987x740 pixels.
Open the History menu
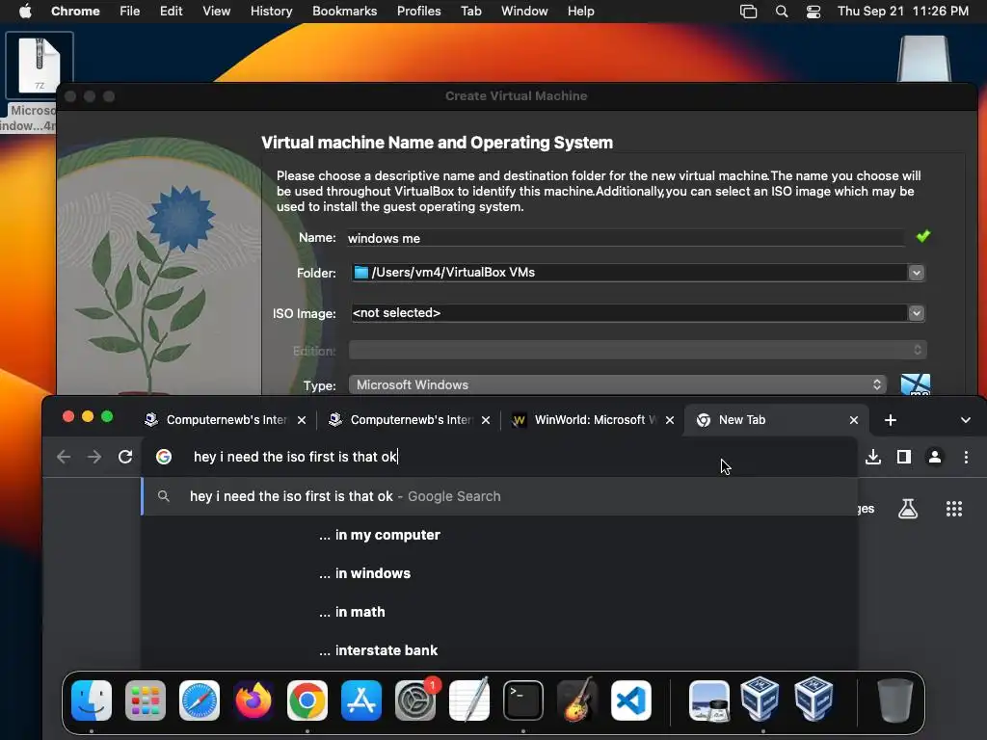pos(271,12)
